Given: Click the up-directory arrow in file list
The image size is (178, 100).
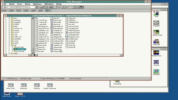Looking at the screenshot, I should [37, 18].
